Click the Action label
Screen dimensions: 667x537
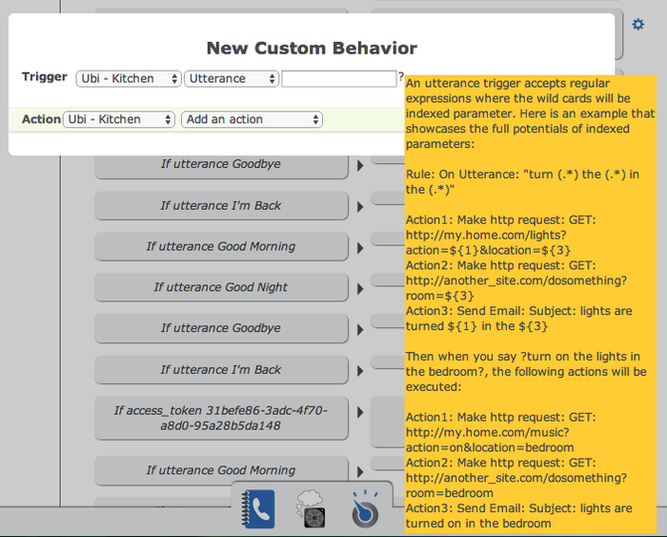pyautogui.click(x=41, y=119)
